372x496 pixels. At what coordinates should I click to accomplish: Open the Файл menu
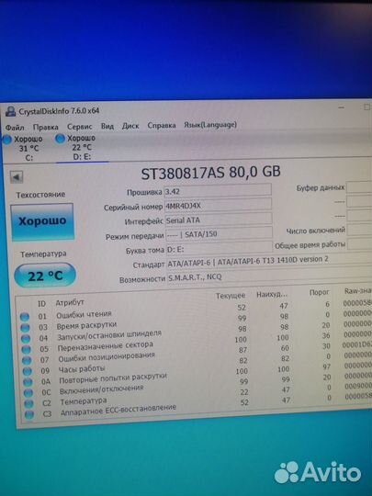(14, 128)
